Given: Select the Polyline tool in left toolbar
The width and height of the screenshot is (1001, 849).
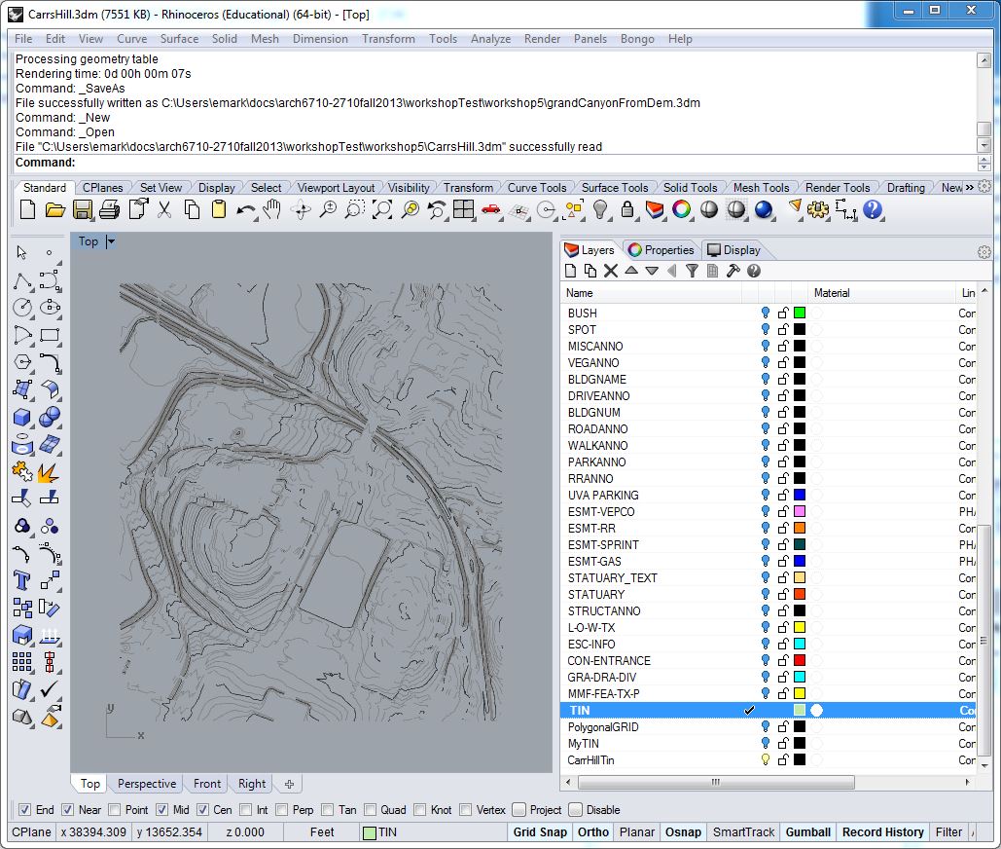Looking at the screenshot, I should (22, 281).
